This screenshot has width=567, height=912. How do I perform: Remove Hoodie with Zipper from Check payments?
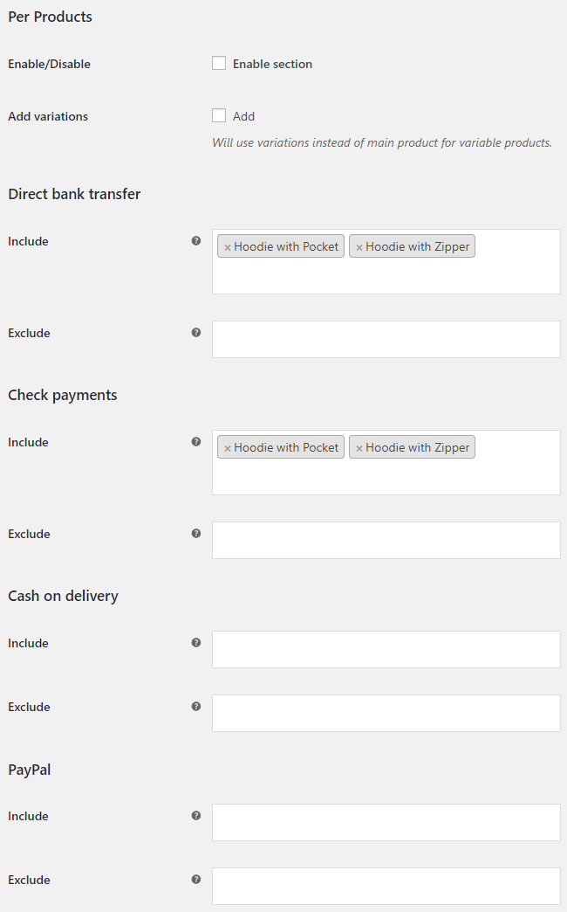click(359, 448)
